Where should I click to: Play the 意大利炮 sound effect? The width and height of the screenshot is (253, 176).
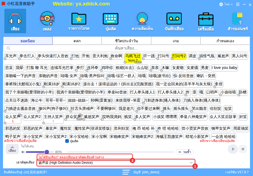[100, 56]
